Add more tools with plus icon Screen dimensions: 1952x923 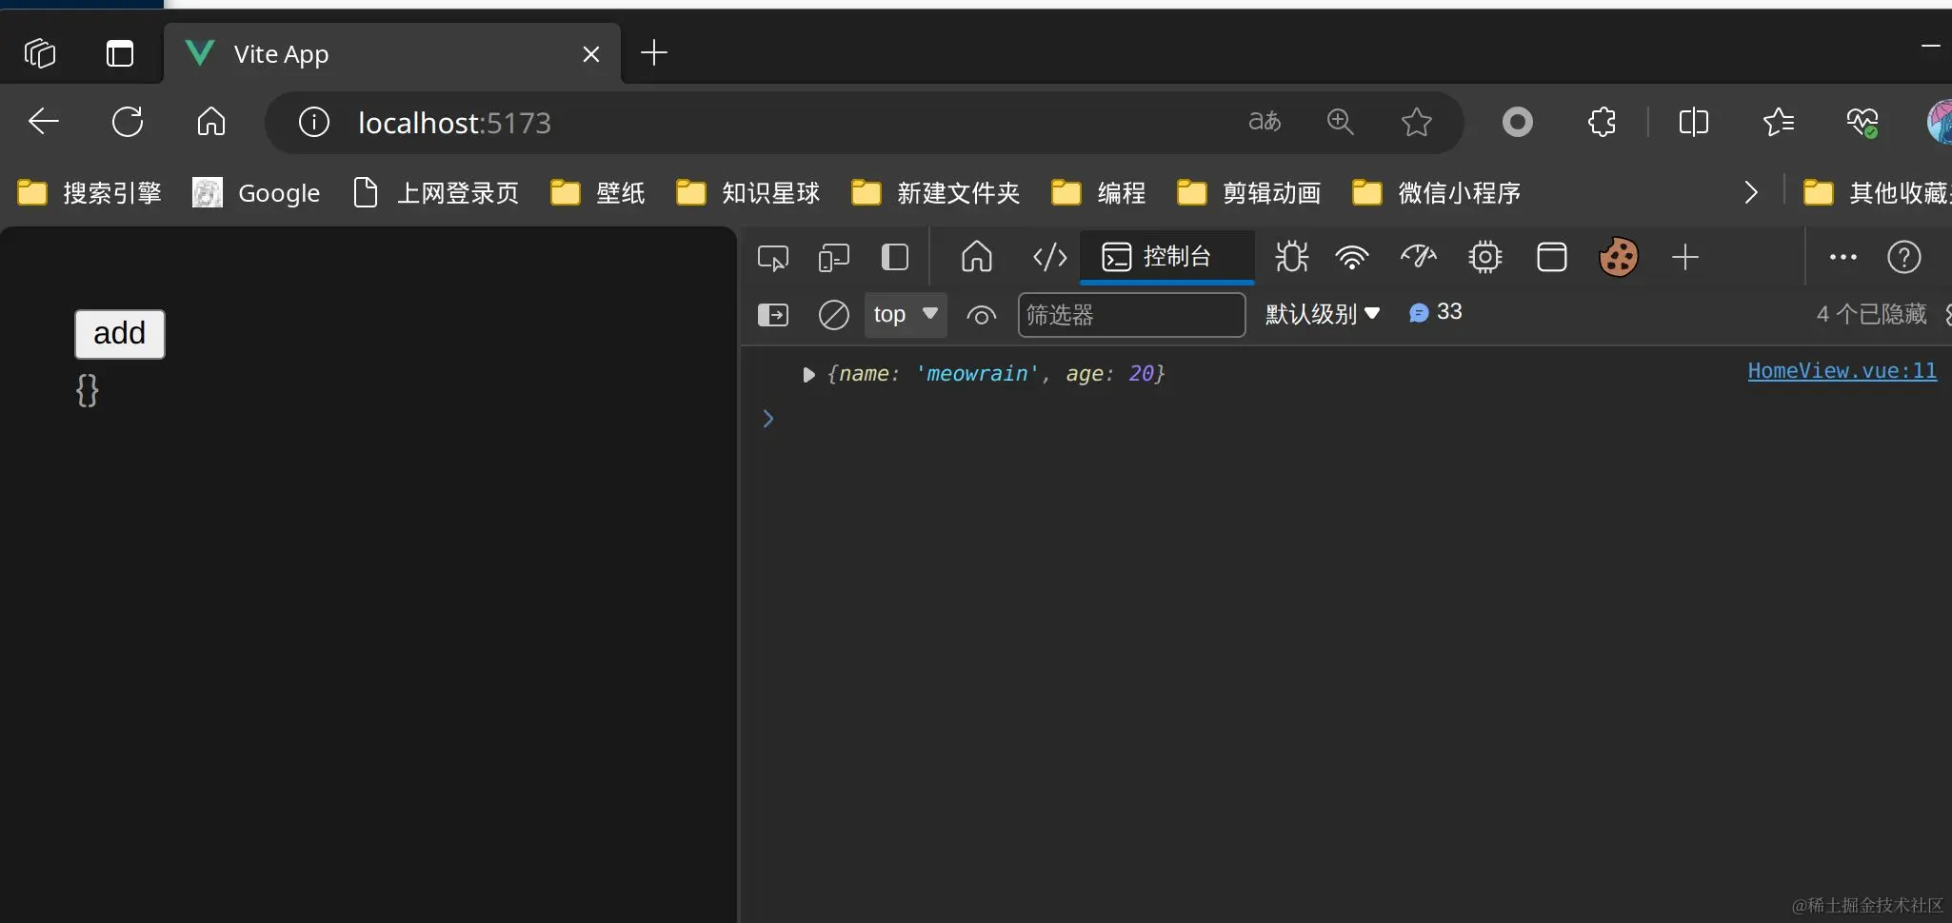tap(1685, 258)
